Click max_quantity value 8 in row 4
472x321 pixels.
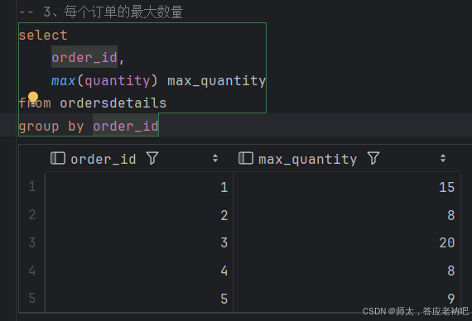click(347, 271)
